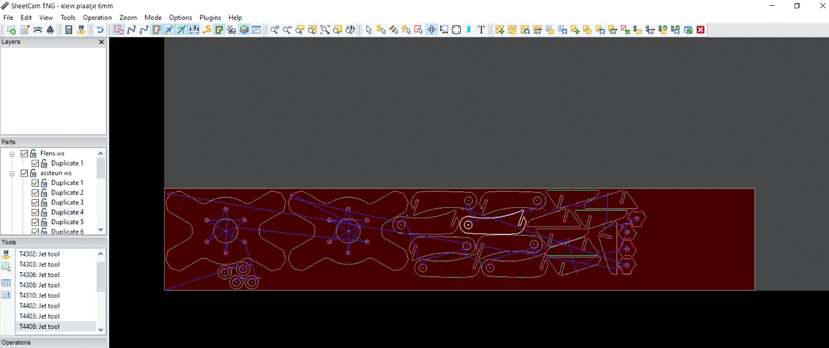Toggle the assteun ws part checkbox
The width and height of the screenshot is (829, 348).
pyautogui.click(x=24, y=173)
